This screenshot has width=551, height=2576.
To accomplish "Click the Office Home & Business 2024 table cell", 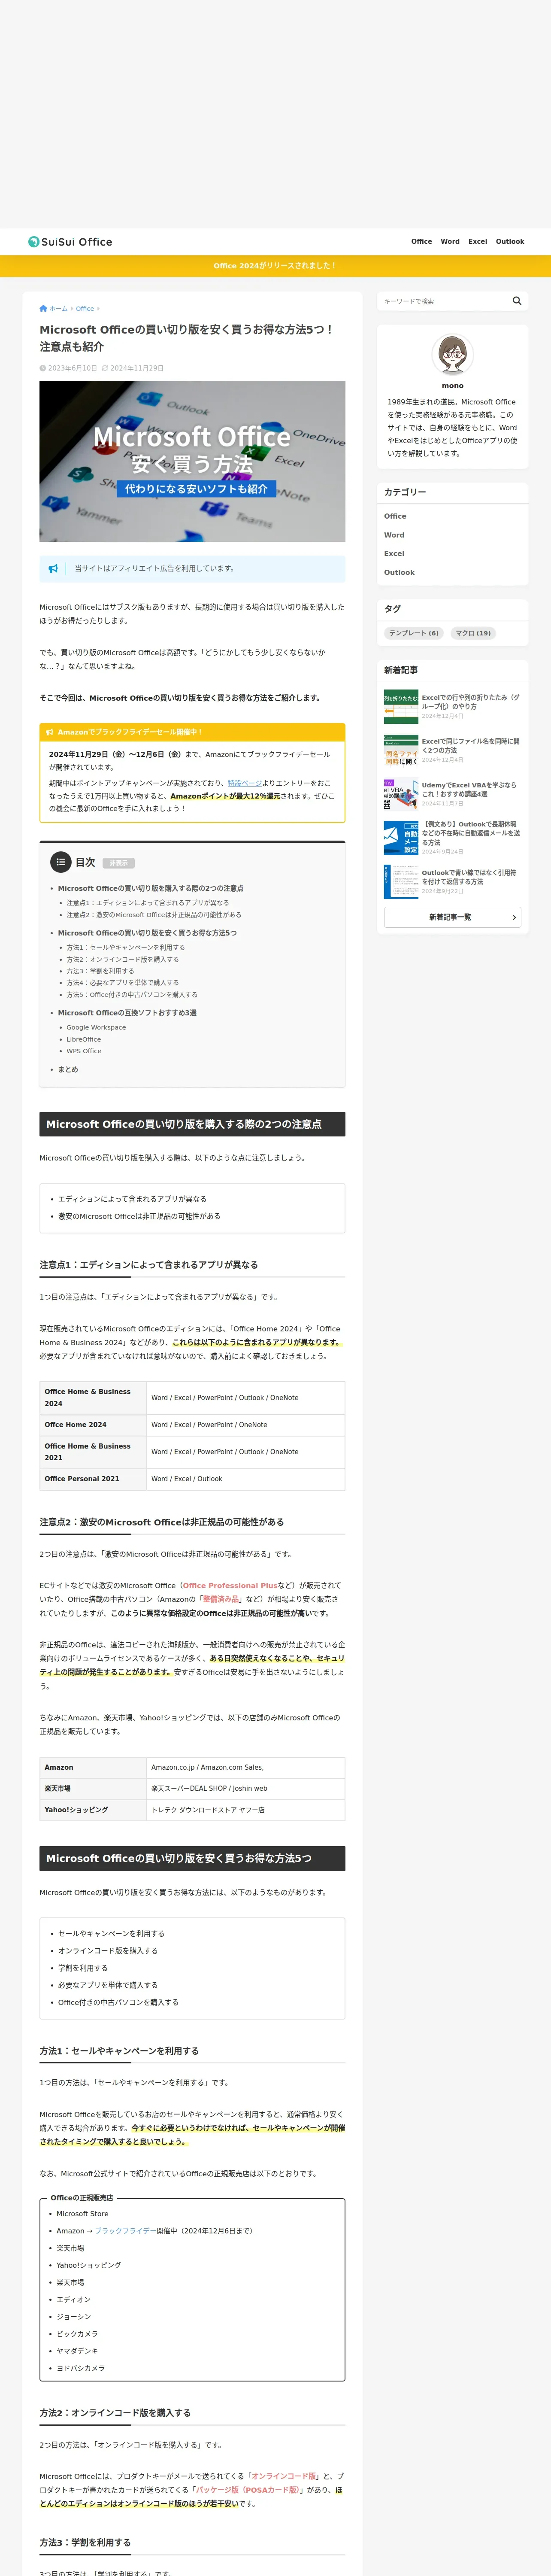I will pyautogui.click(x=93, y=1398).
